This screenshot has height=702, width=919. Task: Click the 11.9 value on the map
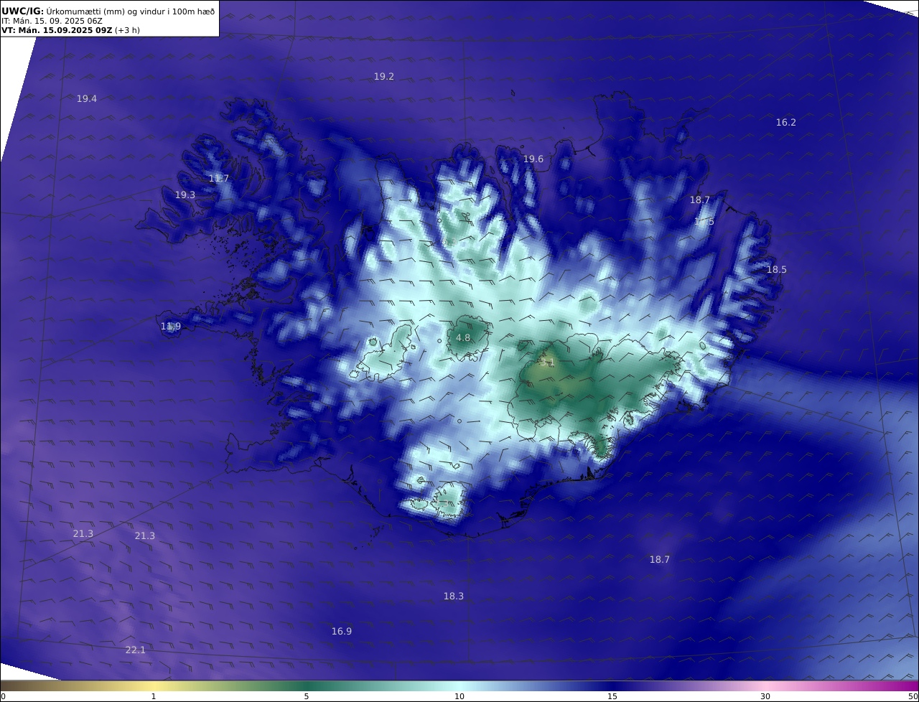171,327
